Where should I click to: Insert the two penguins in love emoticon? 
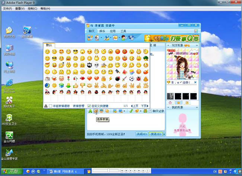[x=47, y=92]
